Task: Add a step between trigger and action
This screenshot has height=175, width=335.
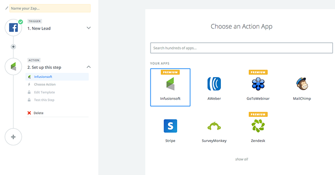Action: click(13, 47)
